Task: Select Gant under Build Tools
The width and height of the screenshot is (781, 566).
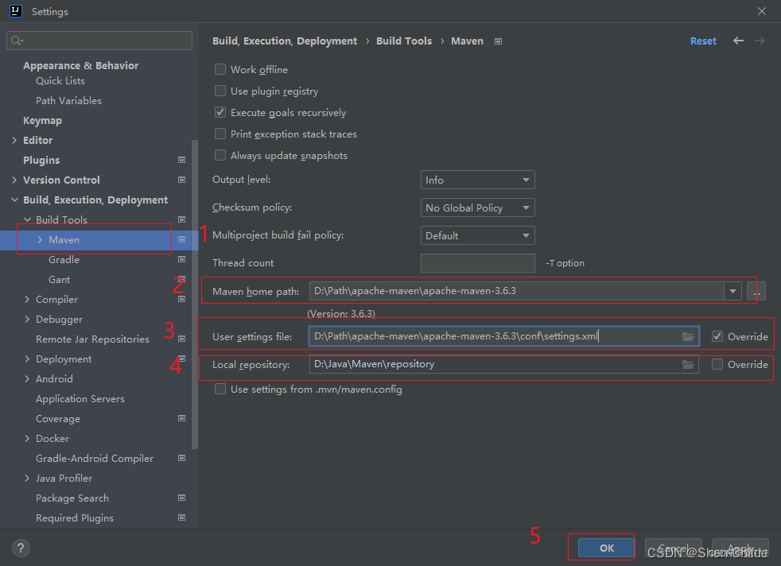Action: coord(60,279)
